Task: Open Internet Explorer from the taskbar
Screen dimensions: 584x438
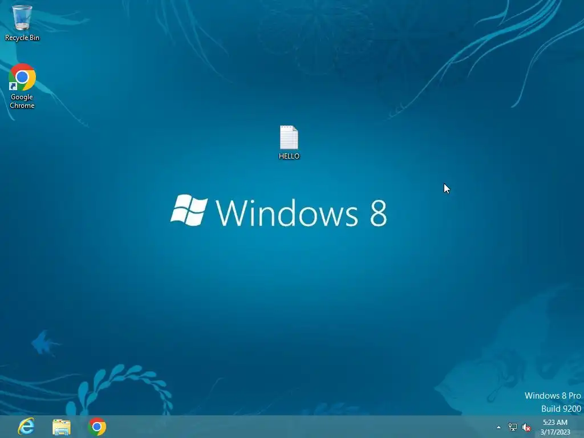Action: point(26,427)
